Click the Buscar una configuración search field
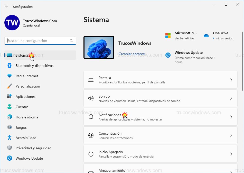The height and width of the screenshot is (173, 244). (x=39, y=41)
